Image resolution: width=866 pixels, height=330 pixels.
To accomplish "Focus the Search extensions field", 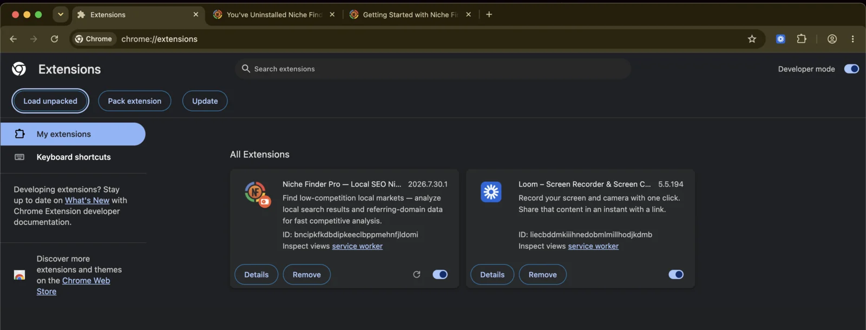I will tap(433, 69).
